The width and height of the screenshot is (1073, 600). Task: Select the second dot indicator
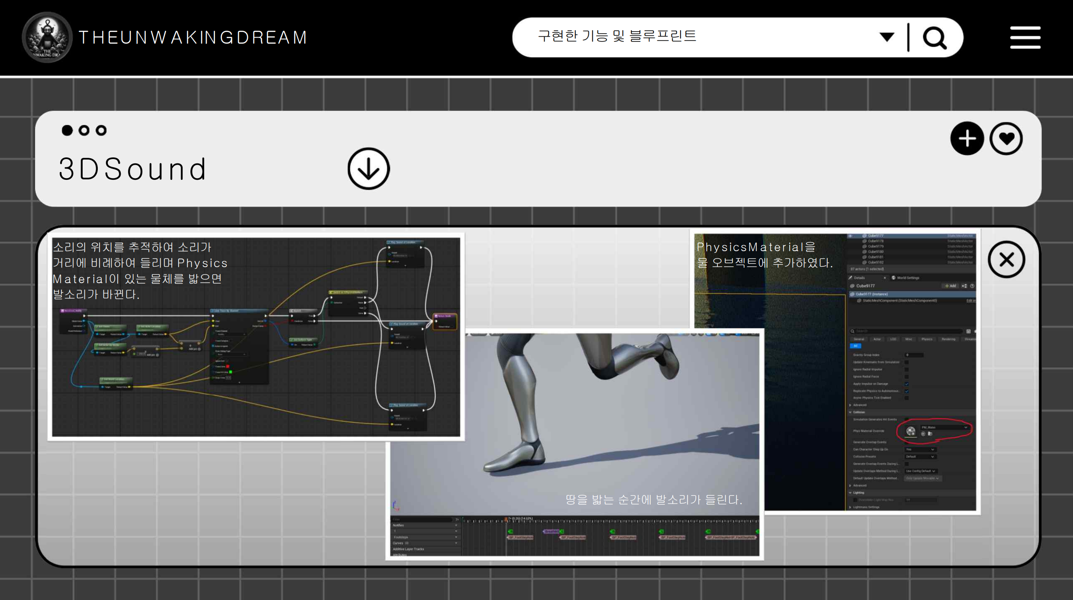coord(84,130)
